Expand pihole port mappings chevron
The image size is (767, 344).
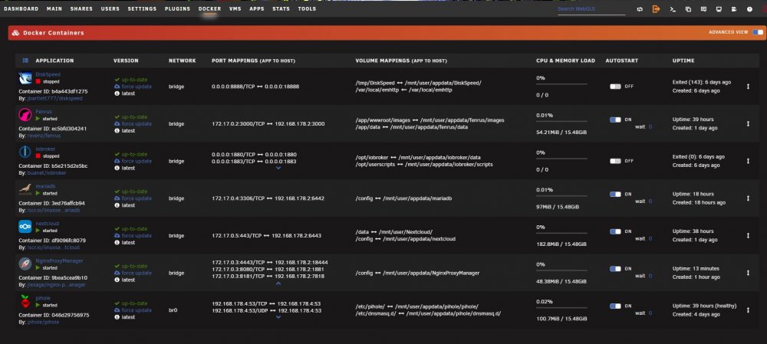tap(278, 316)
